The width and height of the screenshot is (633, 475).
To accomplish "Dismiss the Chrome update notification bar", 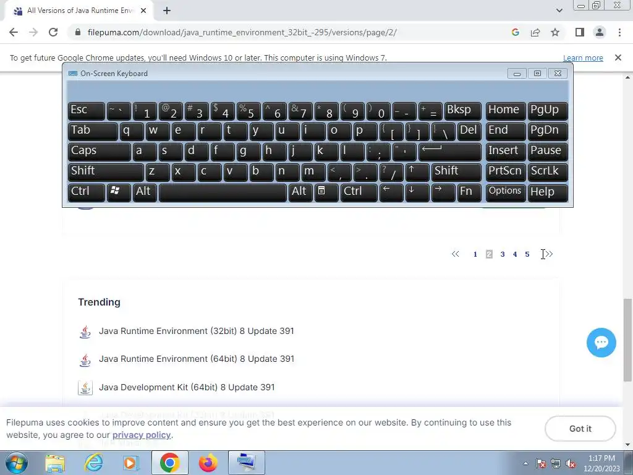I will point(618,58).
